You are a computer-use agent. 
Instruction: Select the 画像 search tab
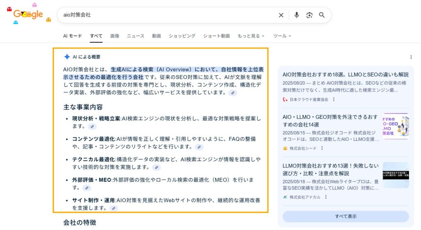click(x=115, y=36)
